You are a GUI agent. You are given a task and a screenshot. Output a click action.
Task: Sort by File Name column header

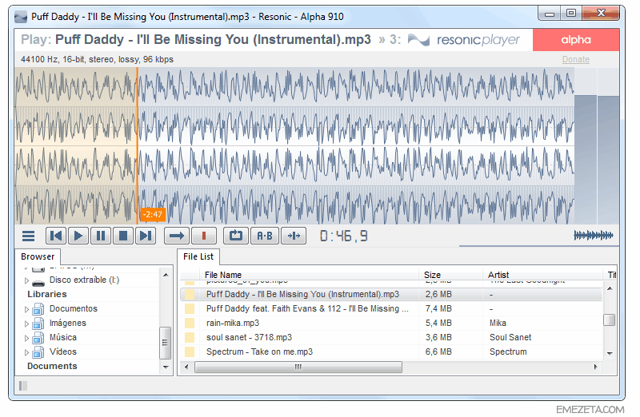[x=309, y=275]
